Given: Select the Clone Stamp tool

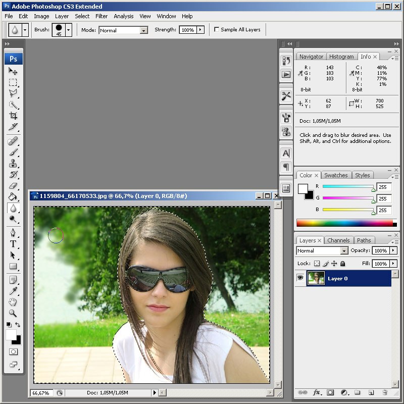Looking at the screenshot, I should 13,163.
